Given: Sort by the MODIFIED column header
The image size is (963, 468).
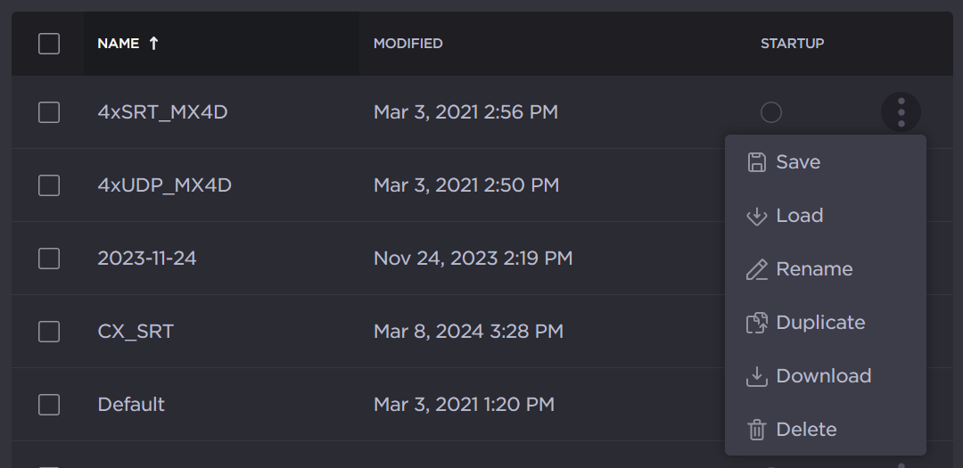Looking at the screenshot, I should (x=407, y=43).
